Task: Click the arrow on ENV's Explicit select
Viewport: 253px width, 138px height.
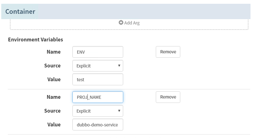Action: pos(119,66)
